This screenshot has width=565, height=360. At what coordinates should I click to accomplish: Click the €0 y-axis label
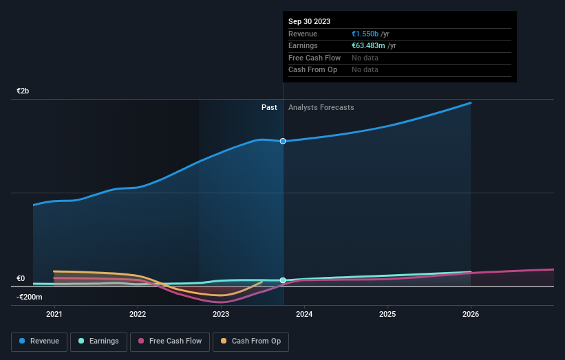(x=21, y=278)
